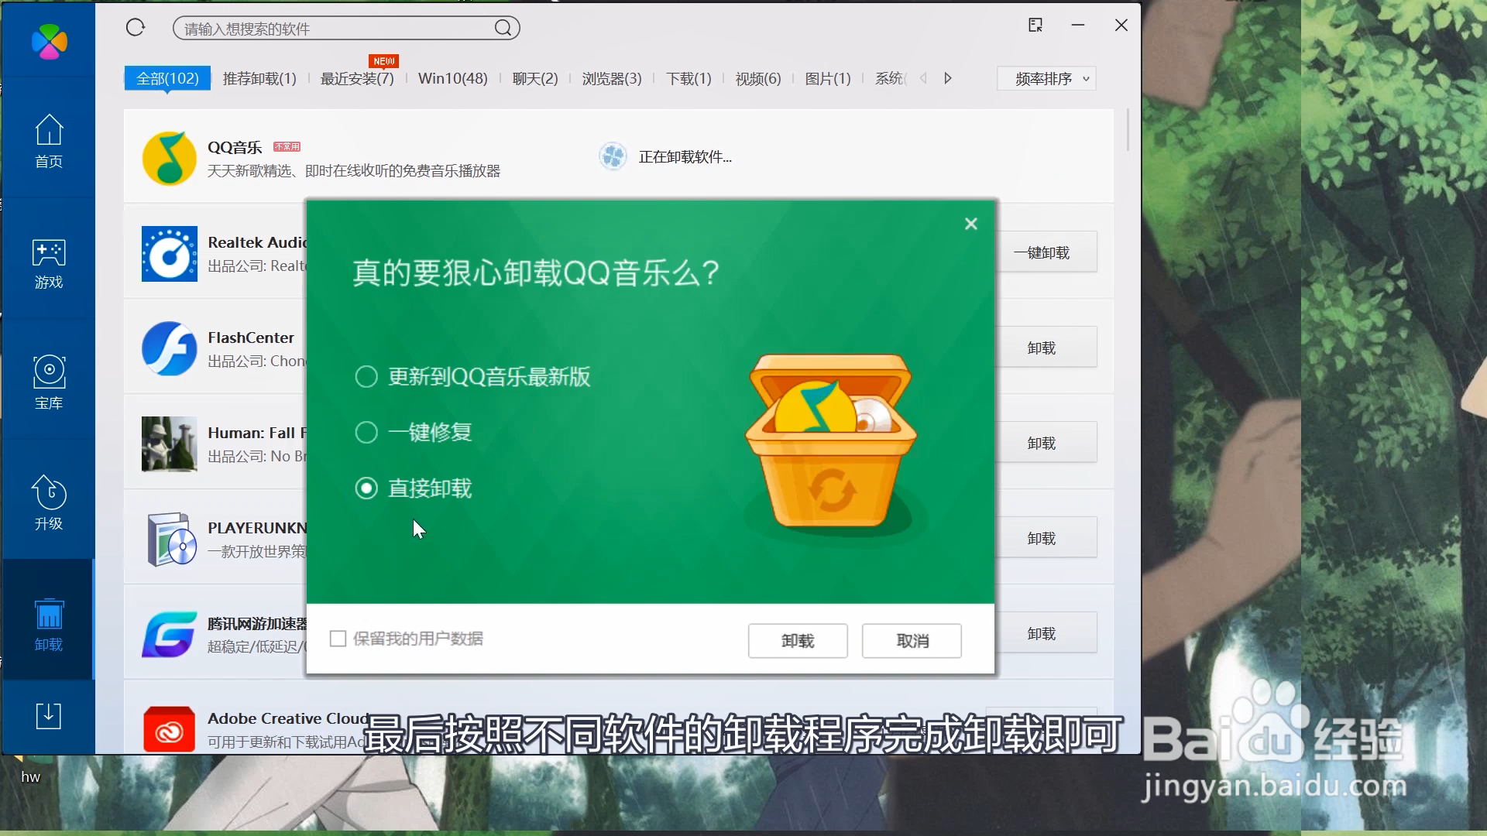This screenshot has width=1487, height=836.
Task: Click the refresh icon beside search box
Action: pyautogui.click(x=136, y=28)
